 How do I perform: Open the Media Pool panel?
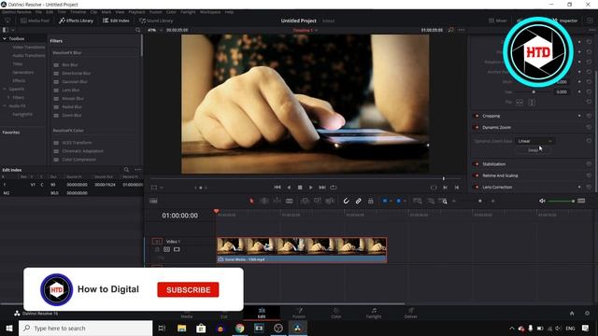[x=36, y=21]
